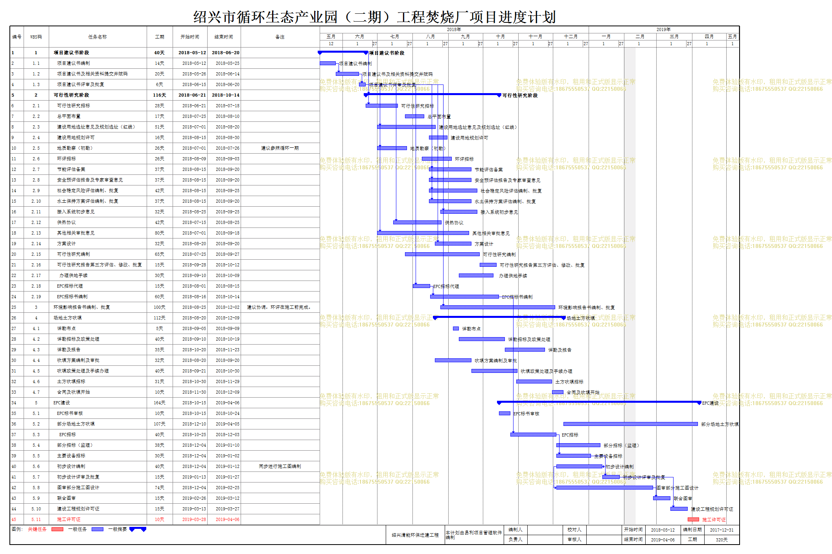The height and width of the screenshot is (554, 832).
Task: Click the blue bar for 项目建议书编制
Action: click(328, 63)
